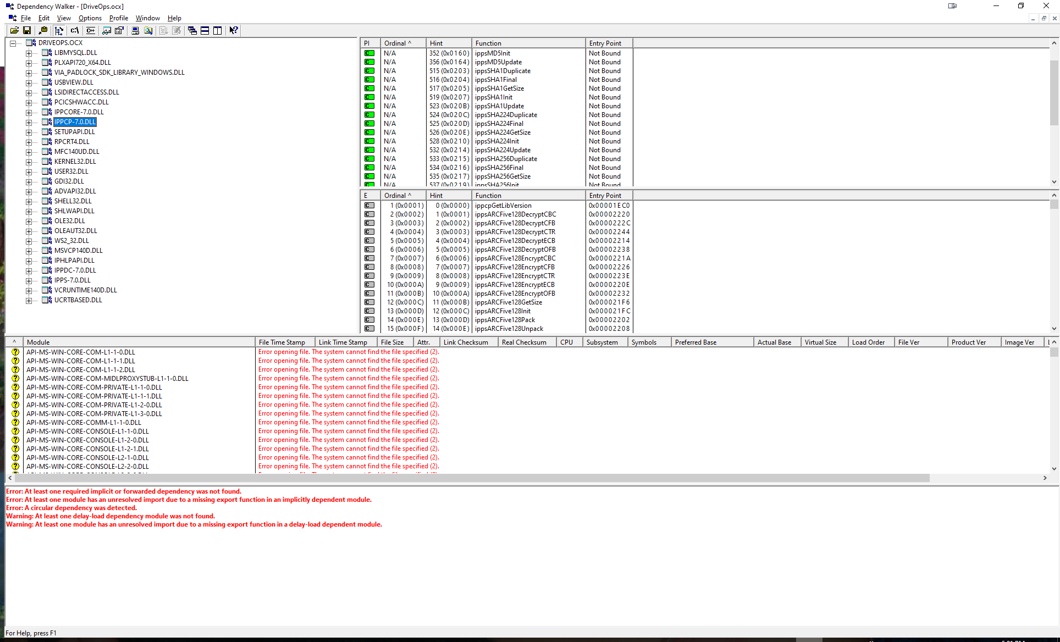Image resolution: width=1060 pixels, height=642 pixels.
Task: Click the Open file toolbar icon
Action: coord(14,31)
